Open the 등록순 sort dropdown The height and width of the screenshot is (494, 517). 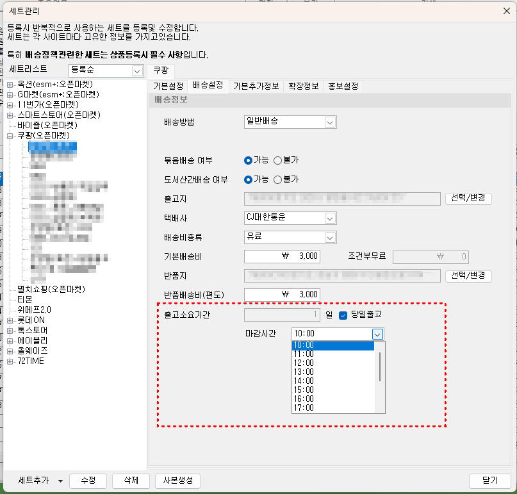tap(136, 70)
